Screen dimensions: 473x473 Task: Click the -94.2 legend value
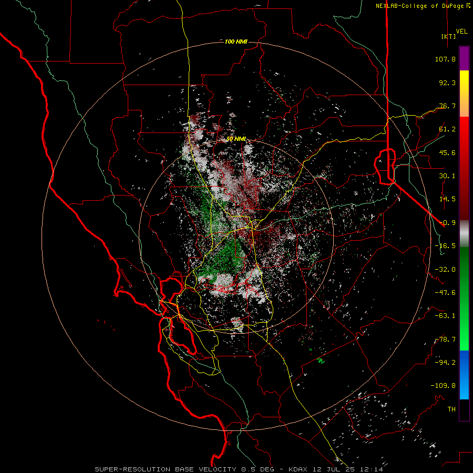(445, 363)
